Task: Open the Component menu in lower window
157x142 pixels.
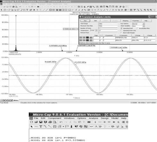Action: pyautogui.click(x=54, y=118)
